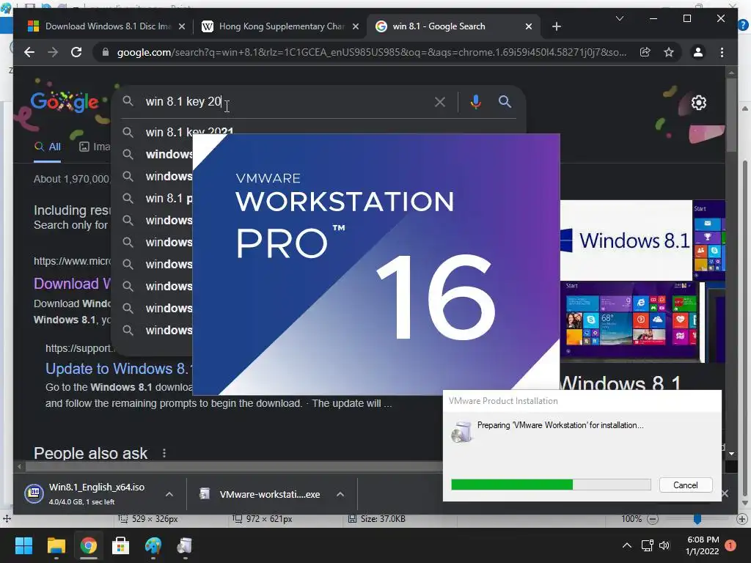Expand options for Win8.1_English_x64.iso download
Image resolution: width=751 pixels, height=563 pixels.
click(169, 494)
